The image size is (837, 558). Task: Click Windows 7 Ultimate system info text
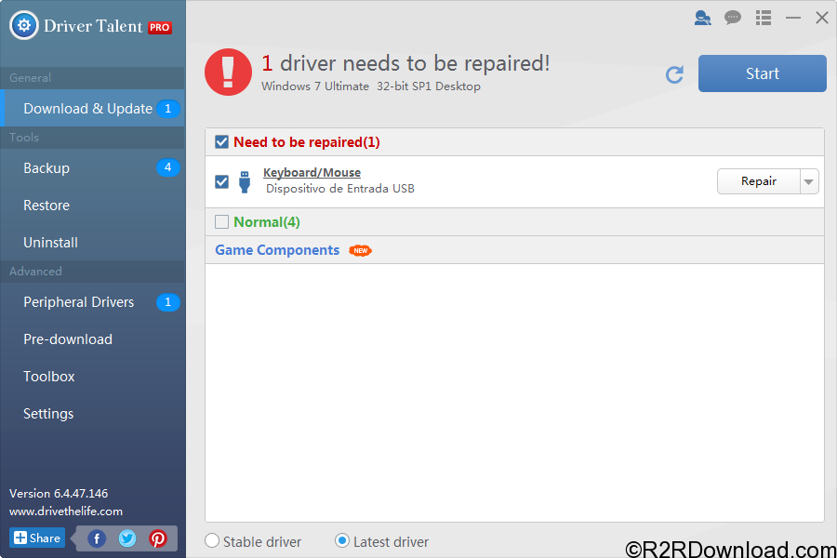371,86
